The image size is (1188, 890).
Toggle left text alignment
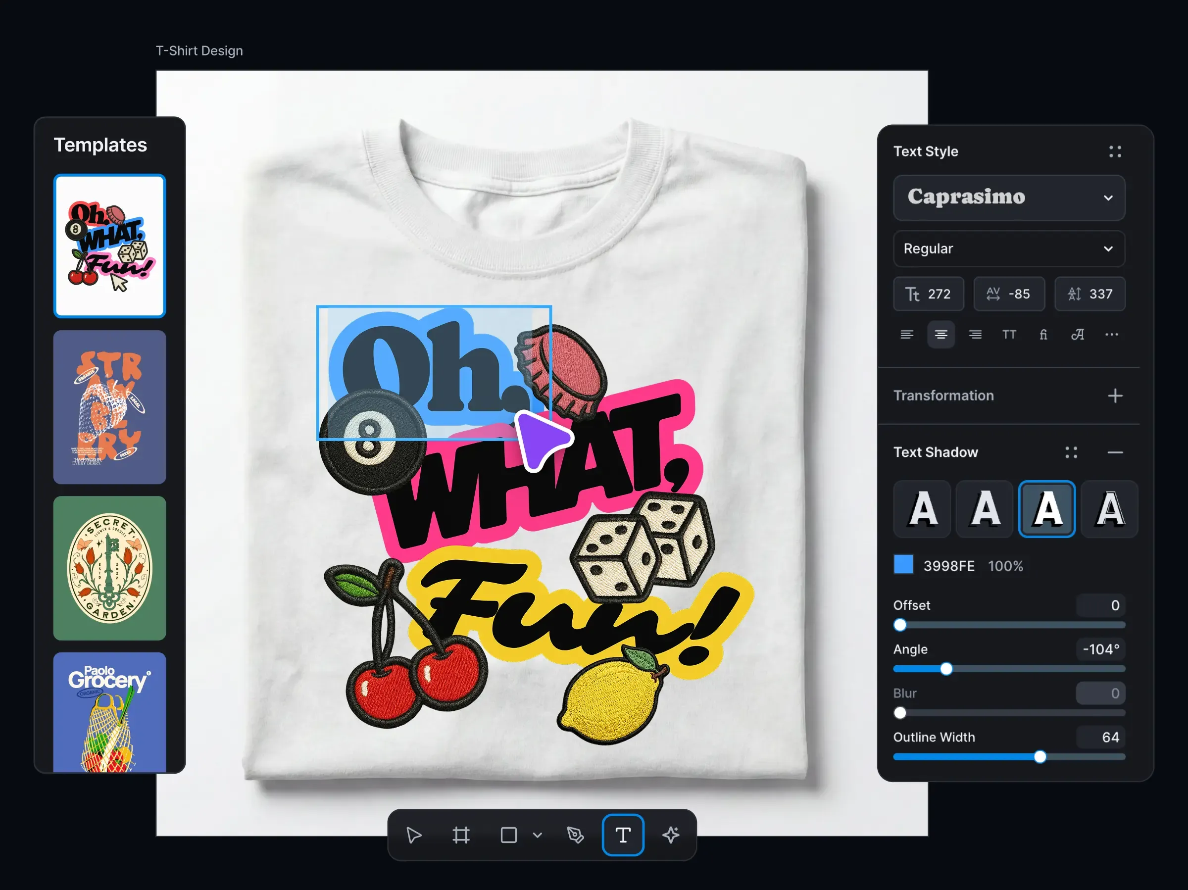point(906,335)
